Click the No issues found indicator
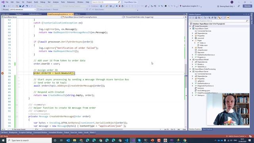This screenshot has height=143, width=254. click(19, 129)
